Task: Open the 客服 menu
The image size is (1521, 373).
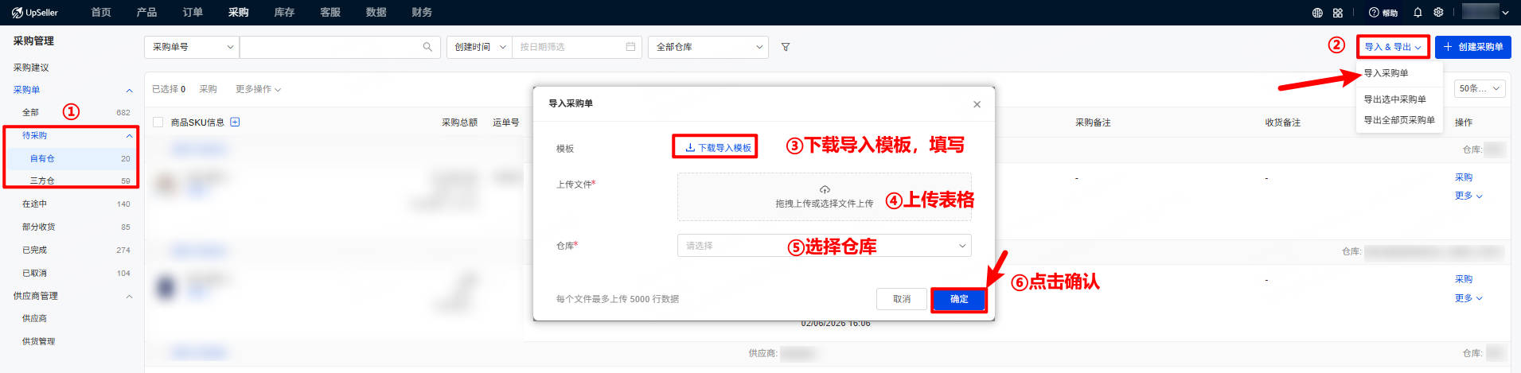Action: pos(330,13)
